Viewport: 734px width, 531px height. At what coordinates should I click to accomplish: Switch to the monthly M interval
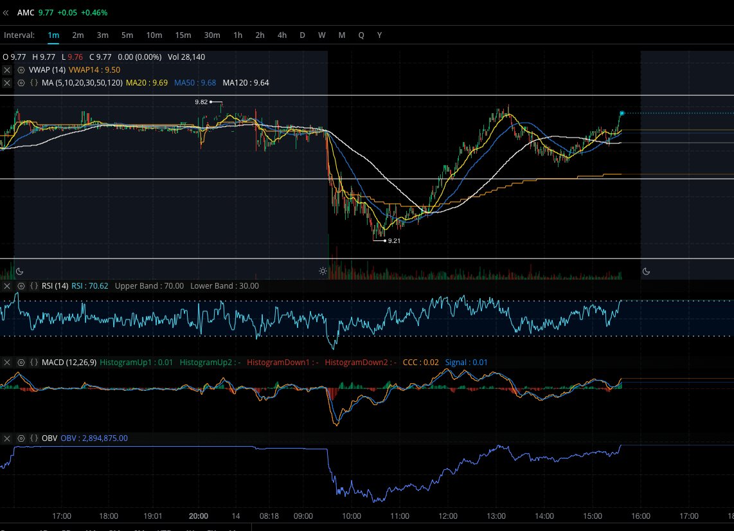coord(342,35)
